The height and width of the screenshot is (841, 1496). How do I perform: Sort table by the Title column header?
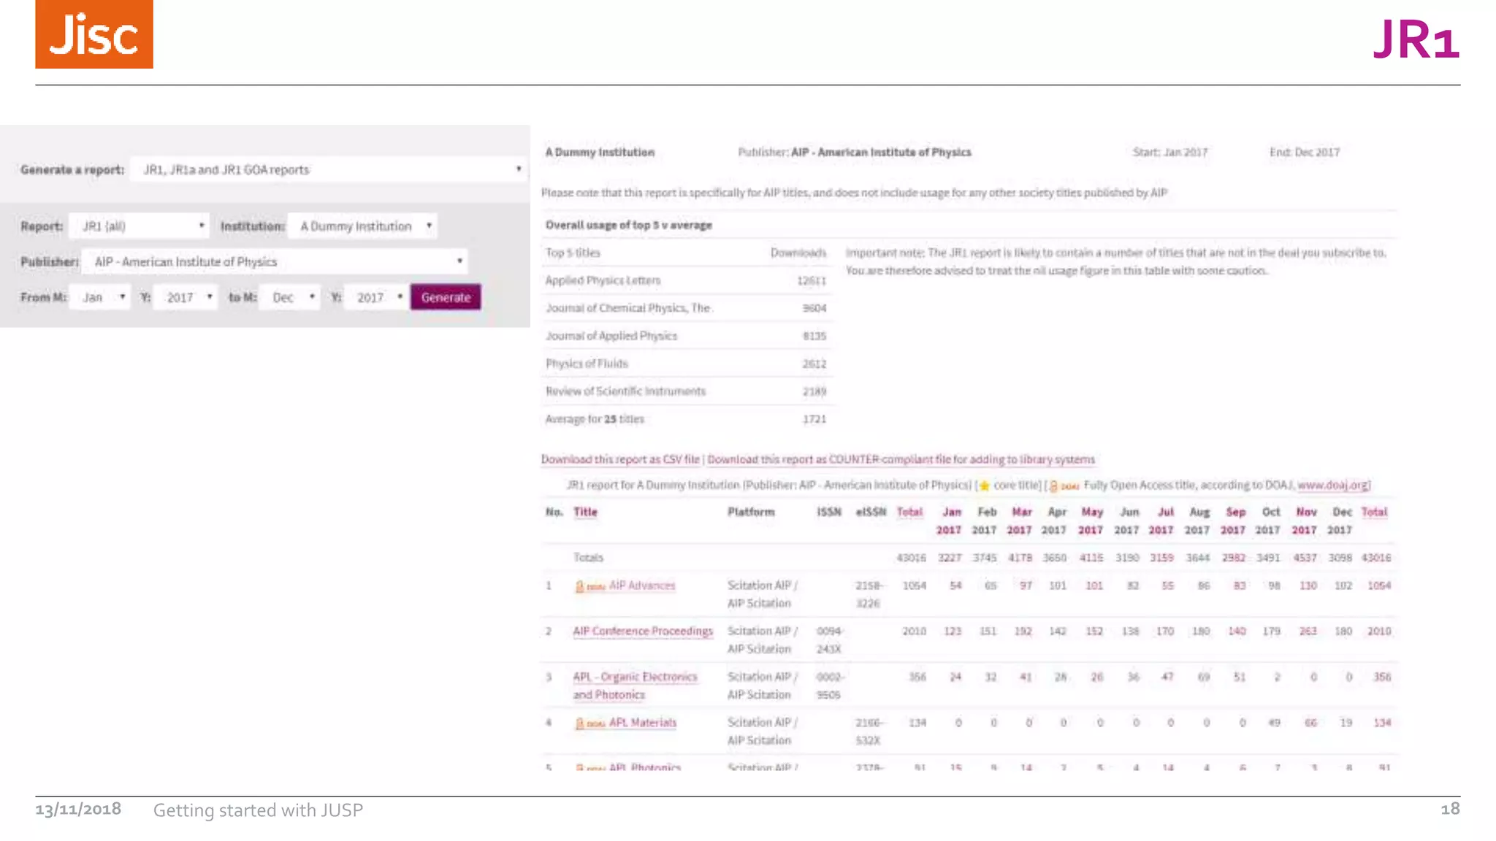[x=585, y=512]
